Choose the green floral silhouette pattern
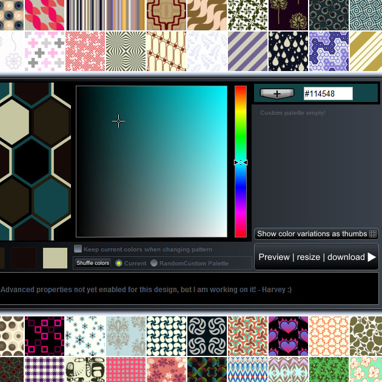382x382 pixels. pos(248,15)
